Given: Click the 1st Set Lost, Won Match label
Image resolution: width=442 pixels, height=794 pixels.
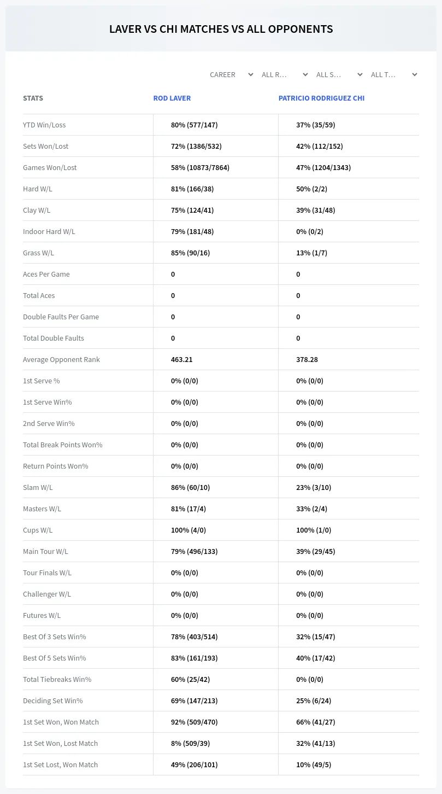Looking at the screenshot, I should tap(60, 764).
